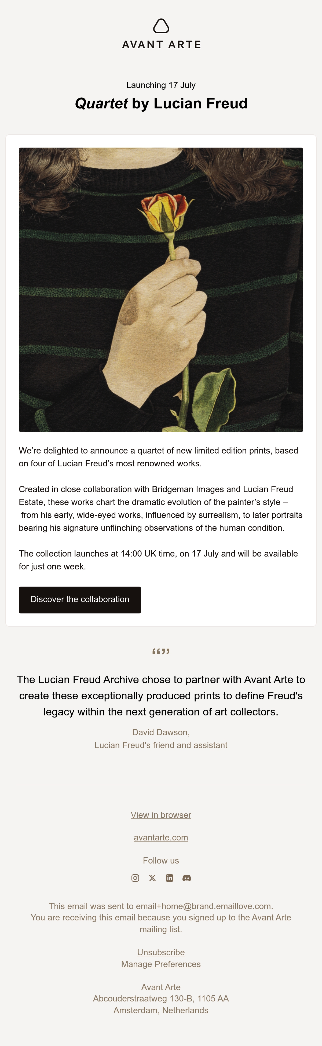Open the Discord social icon
The width and height of the screenshot is (322, 1046).
187,878
